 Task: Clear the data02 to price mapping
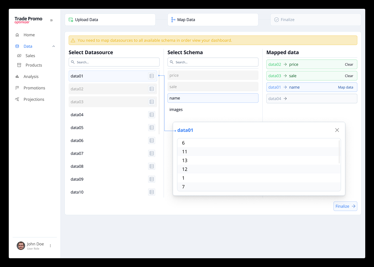tap(349, 64)
